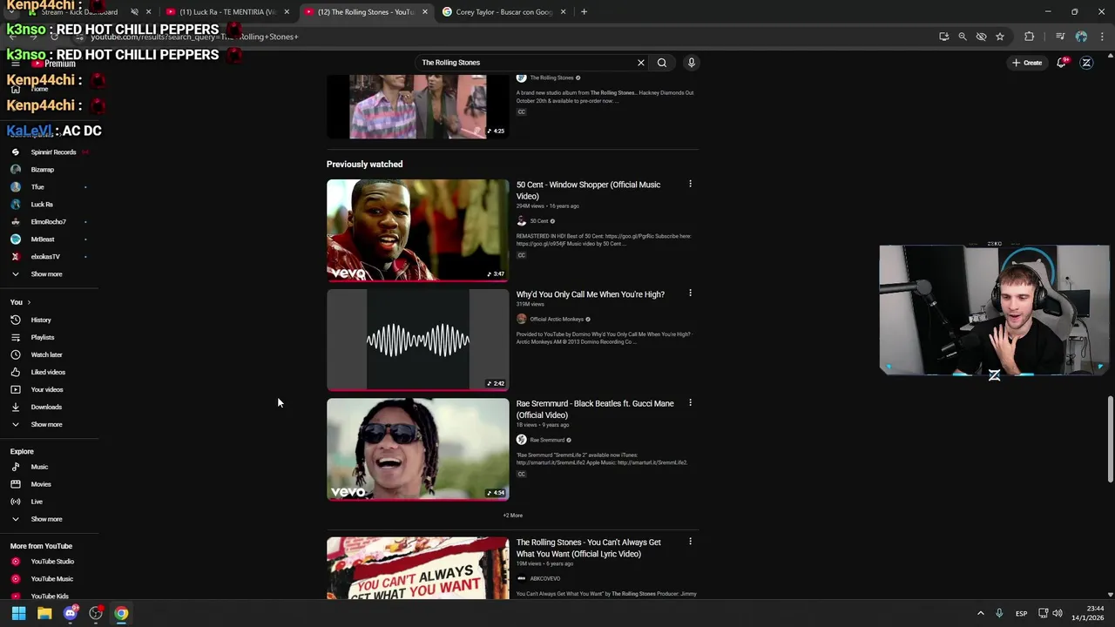Switch to Stream - Kick Dashboard tab
Viewport: 1115px width, 627px height.
tap(78, 12)
